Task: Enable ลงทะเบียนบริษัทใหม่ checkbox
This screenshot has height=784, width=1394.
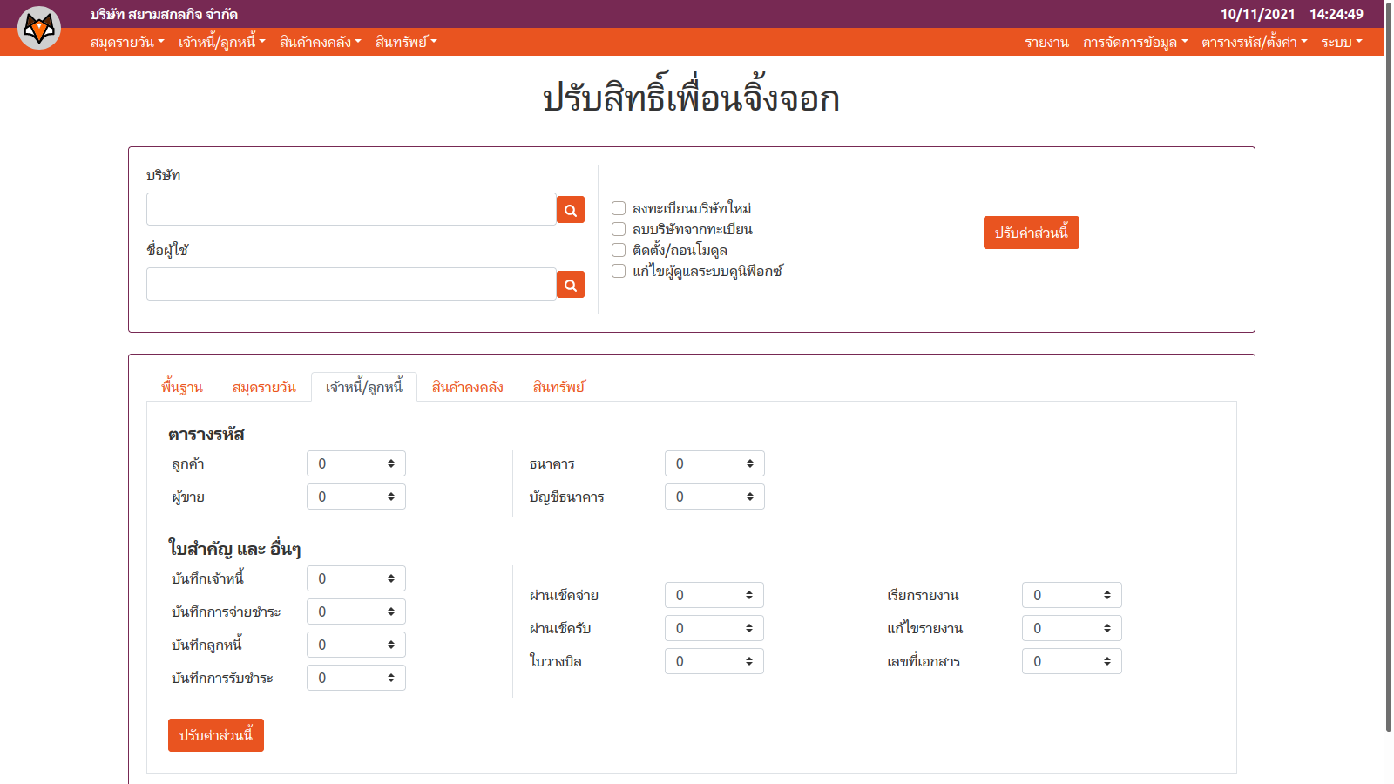Action: coord(619,208)
